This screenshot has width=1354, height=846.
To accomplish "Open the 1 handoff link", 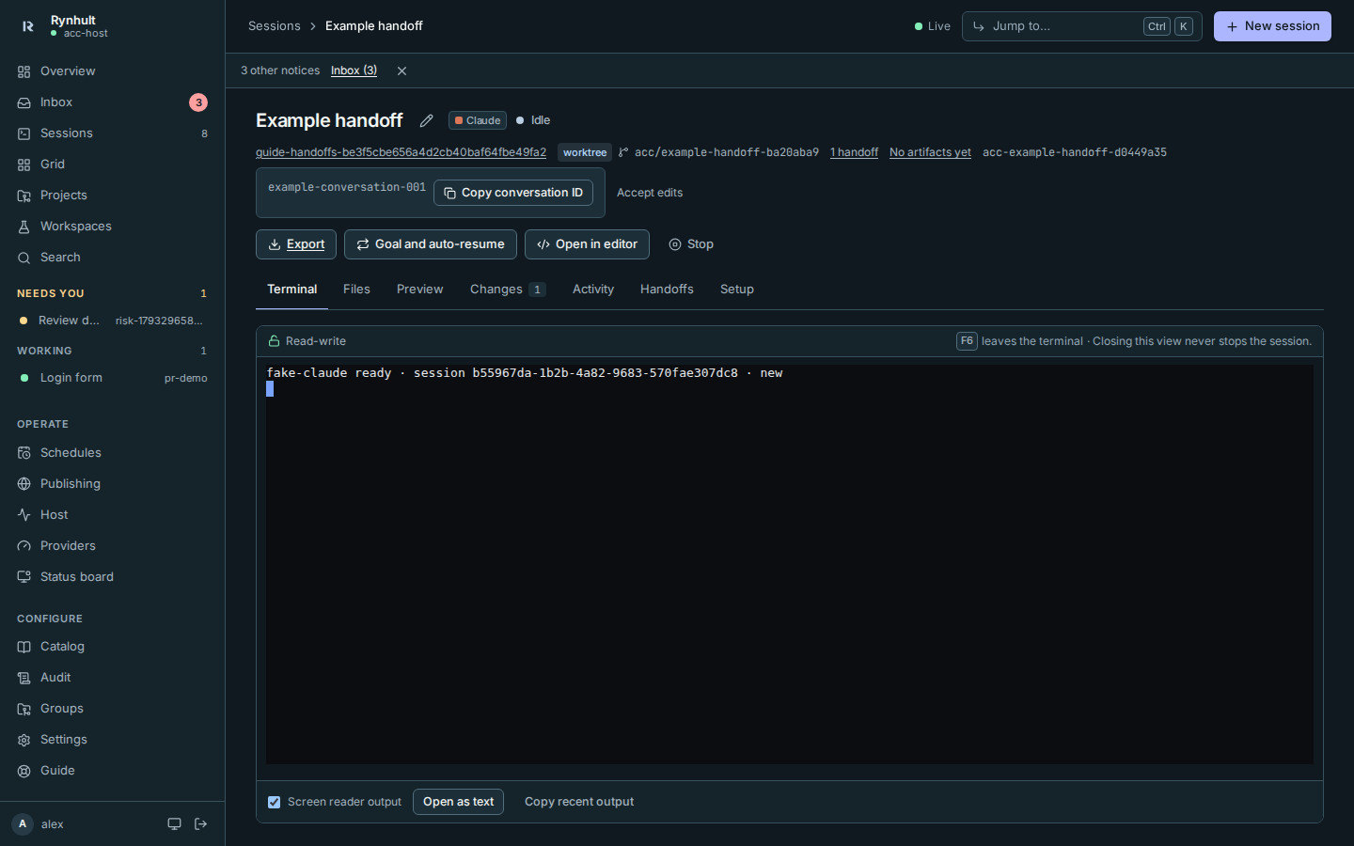I will [854, 152].
